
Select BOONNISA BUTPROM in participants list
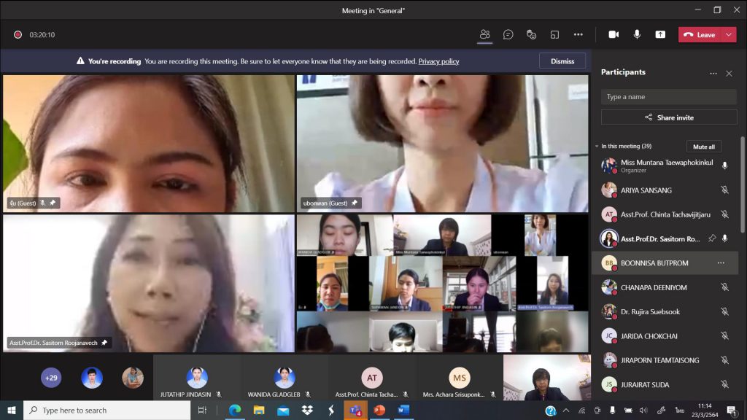(665, 262)
